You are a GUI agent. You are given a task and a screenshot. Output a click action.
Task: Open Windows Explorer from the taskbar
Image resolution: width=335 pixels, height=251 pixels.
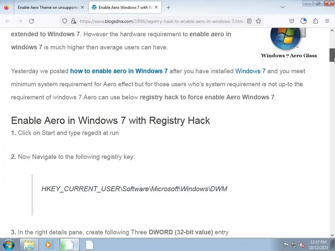tap(29, 244)
